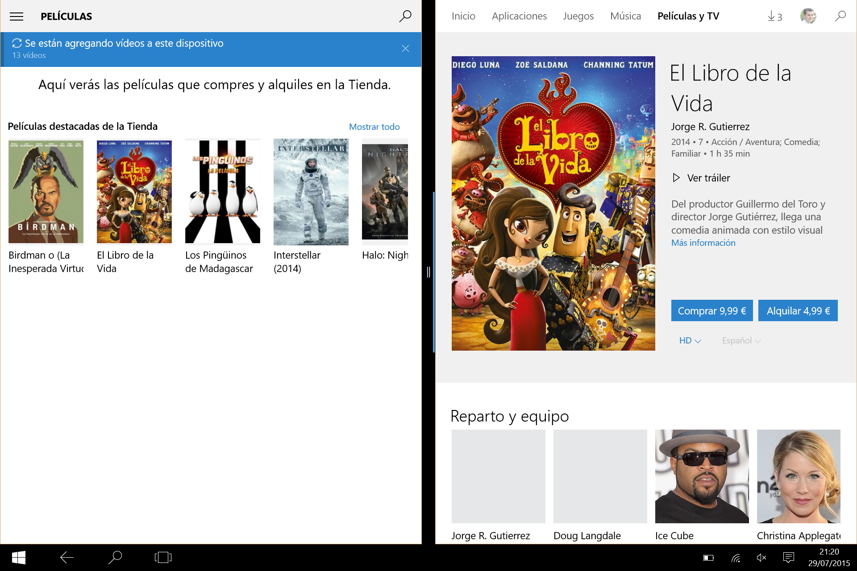Click the search icon in Películas app

tap(405, 17)
